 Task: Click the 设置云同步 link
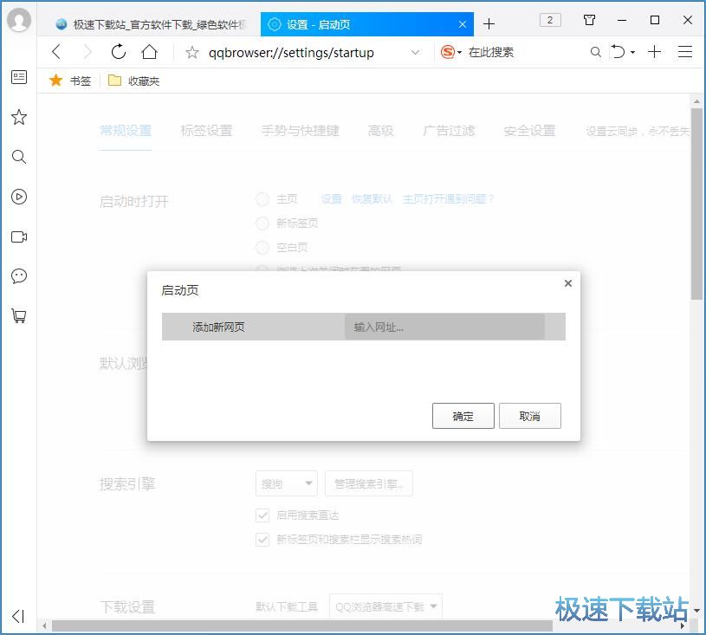[x=638, y=131]
